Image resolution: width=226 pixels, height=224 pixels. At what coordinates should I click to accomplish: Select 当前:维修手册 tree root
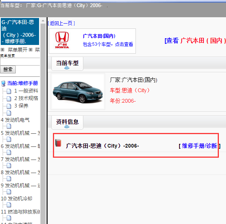click(23, 83)
